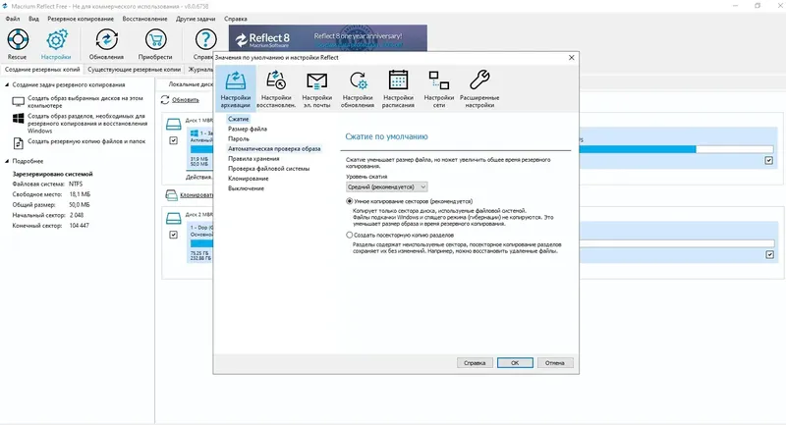Select Настройки архивации settings icon
Viewport: 786px width, 425px height.
tap(236, 88)
